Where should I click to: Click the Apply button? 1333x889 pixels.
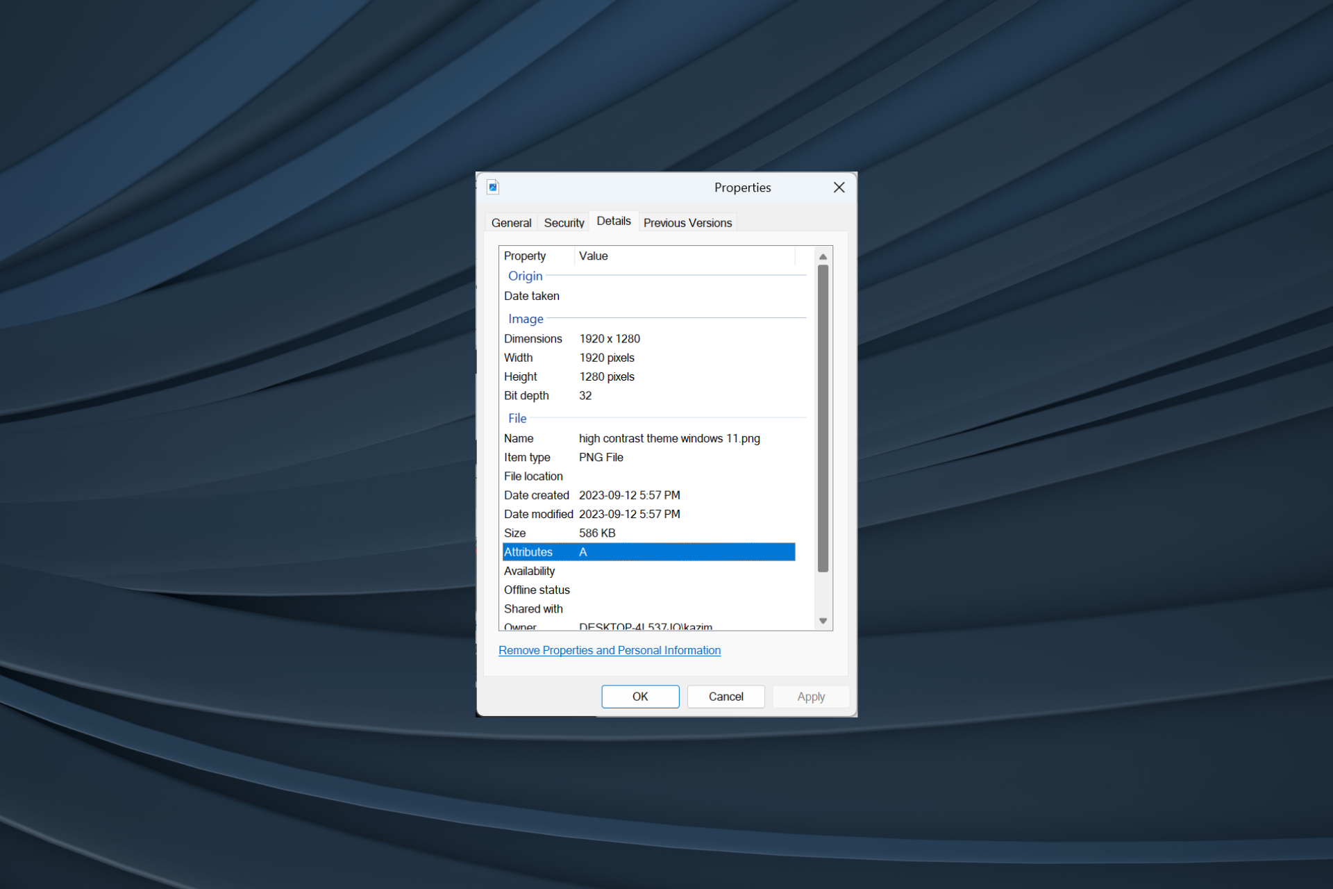[x=812, y=695]
